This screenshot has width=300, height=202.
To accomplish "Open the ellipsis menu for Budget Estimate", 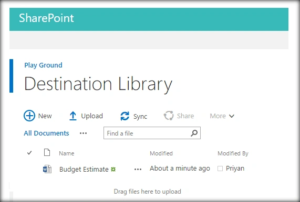I will click(x=138, y=169).
